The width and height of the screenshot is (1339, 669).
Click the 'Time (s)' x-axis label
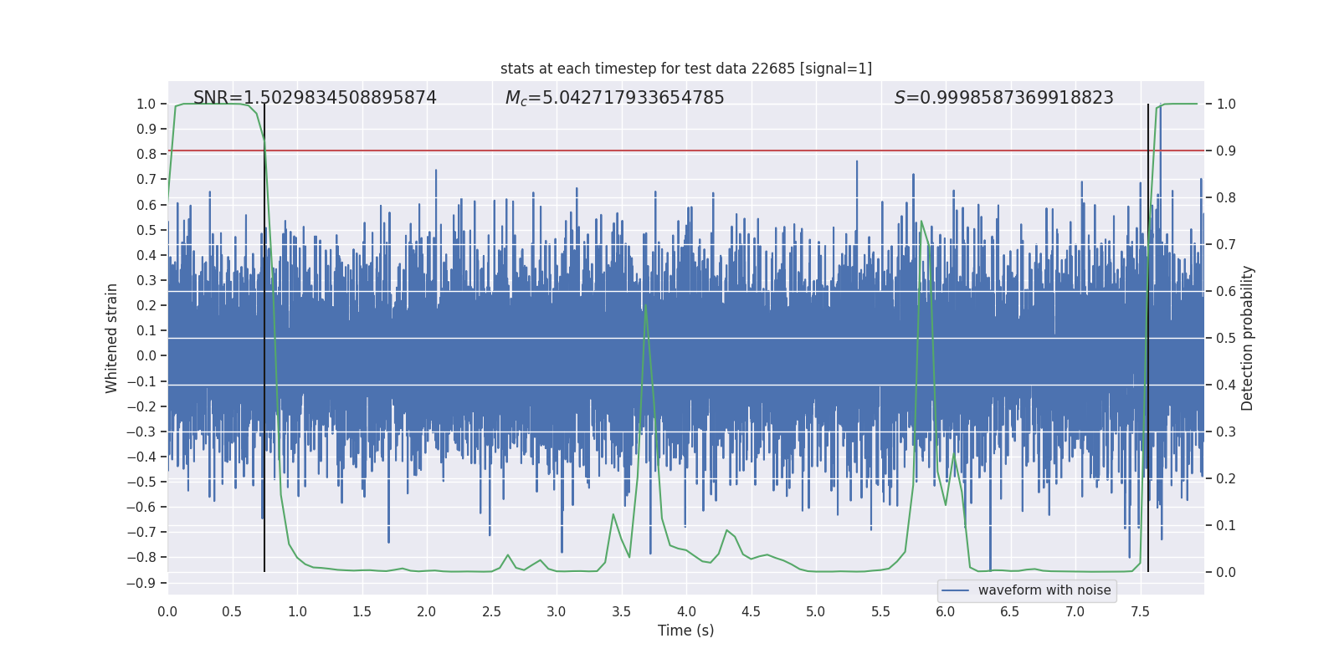pos(685,631)
